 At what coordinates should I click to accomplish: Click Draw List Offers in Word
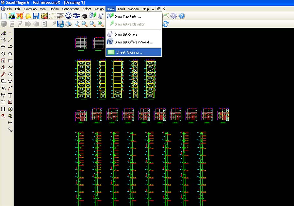point(134,42)
